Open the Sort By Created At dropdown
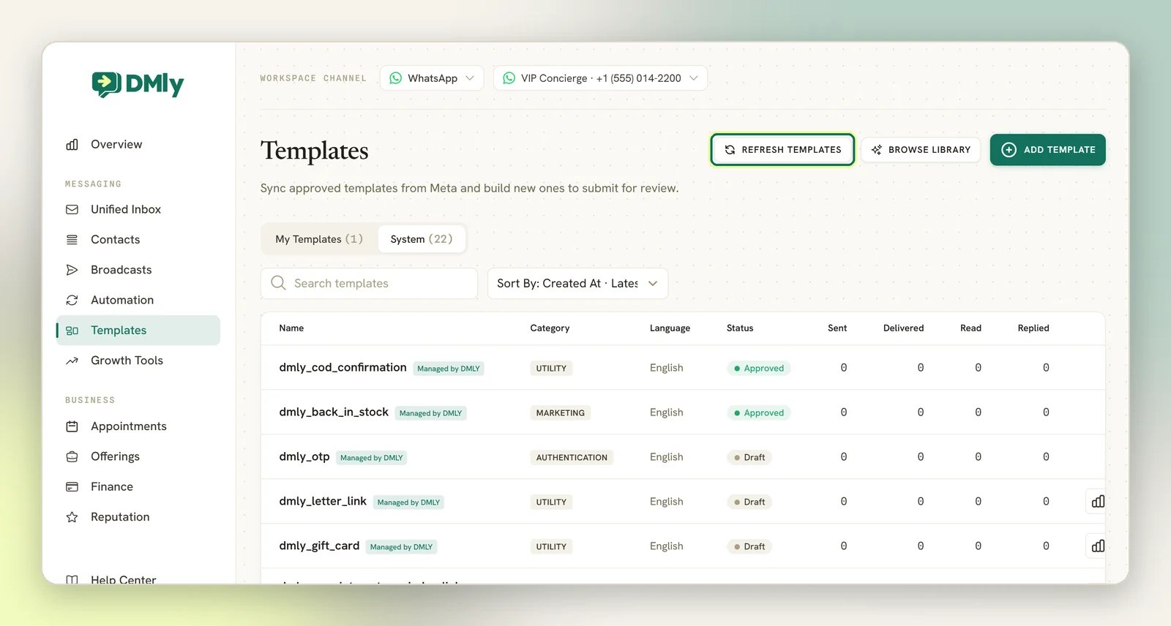Viewport: 1171px width, 626px height. (x=577, y=284)
